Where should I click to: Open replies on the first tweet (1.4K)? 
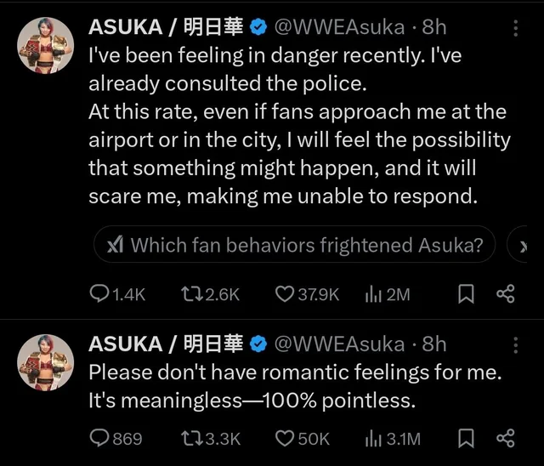click(117, 294)
